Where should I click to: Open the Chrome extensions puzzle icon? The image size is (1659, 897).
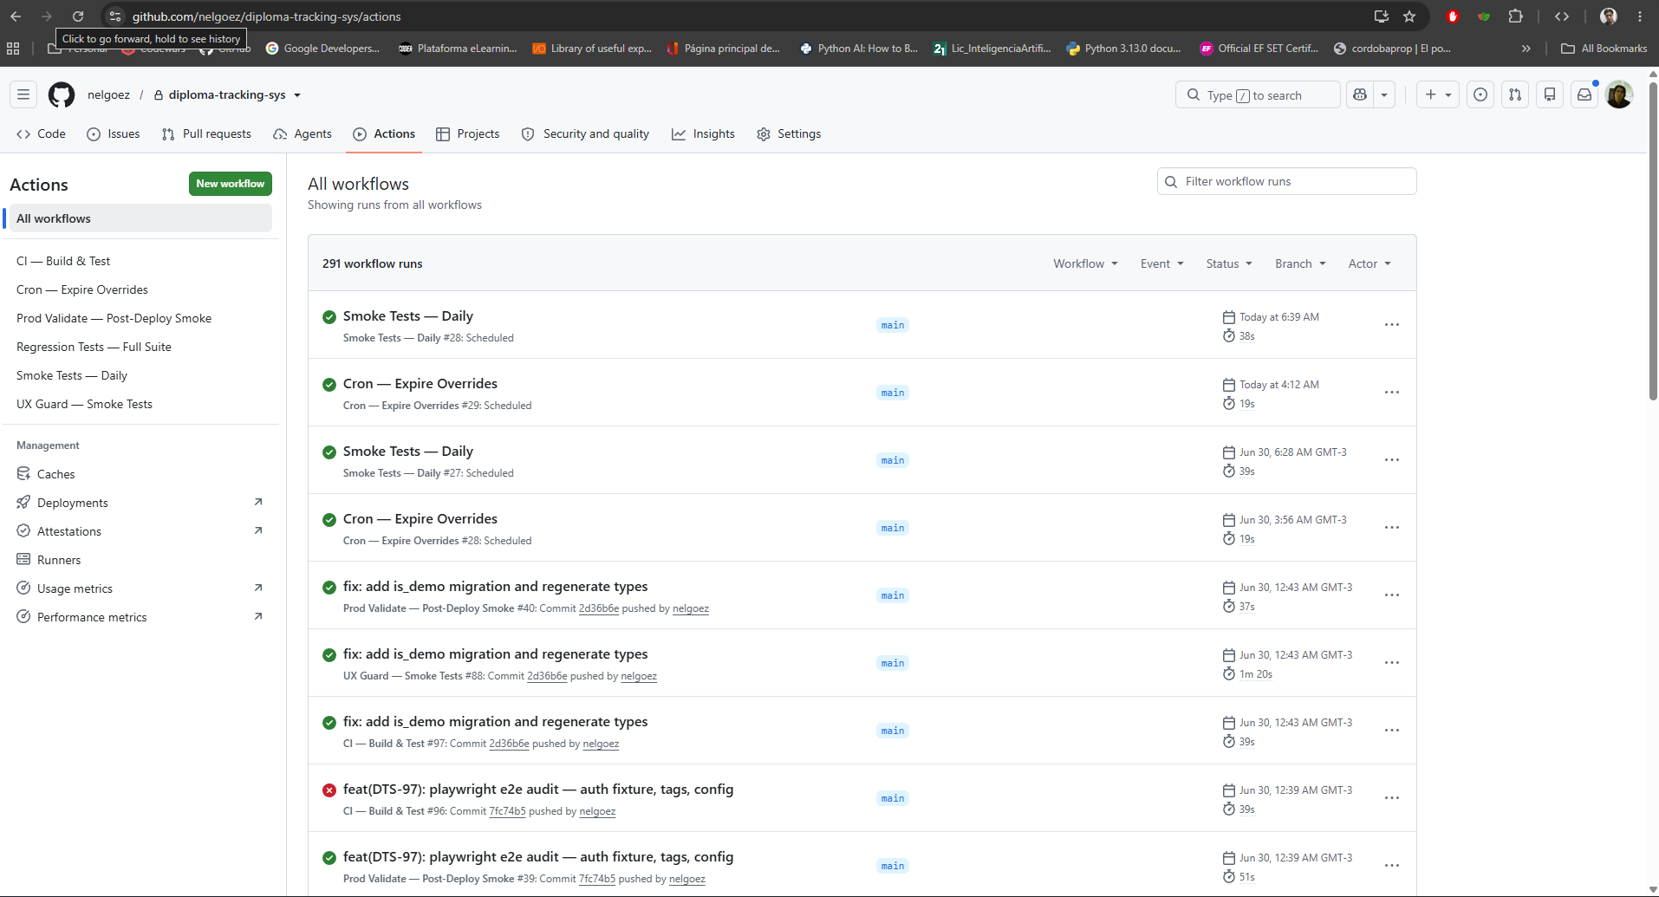[1515, 16]
